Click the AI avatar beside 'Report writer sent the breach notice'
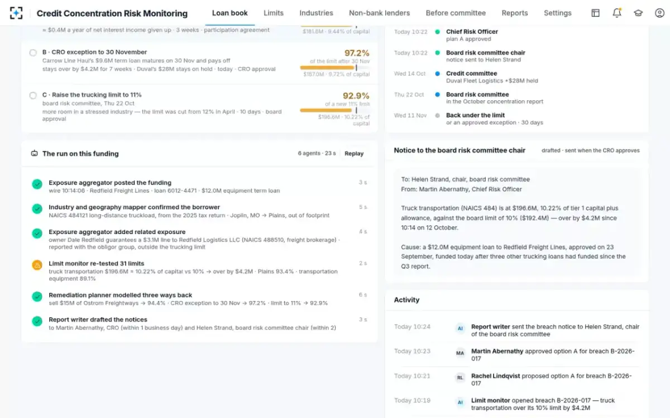The image size is (670, 418). tap(461, 329)
